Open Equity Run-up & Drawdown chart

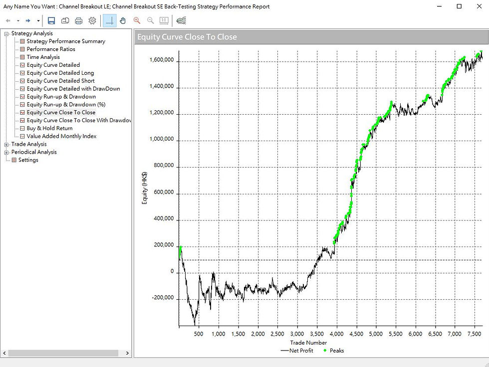61,97
